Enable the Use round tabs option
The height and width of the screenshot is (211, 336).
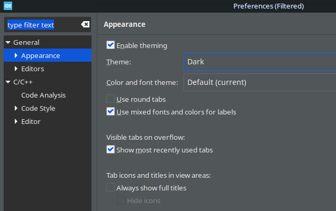pos(111,99)
